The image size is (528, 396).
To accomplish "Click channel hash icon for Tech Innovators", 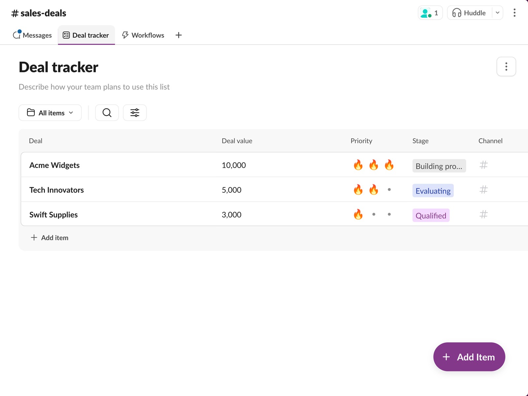I will click(x=483, y=189).
